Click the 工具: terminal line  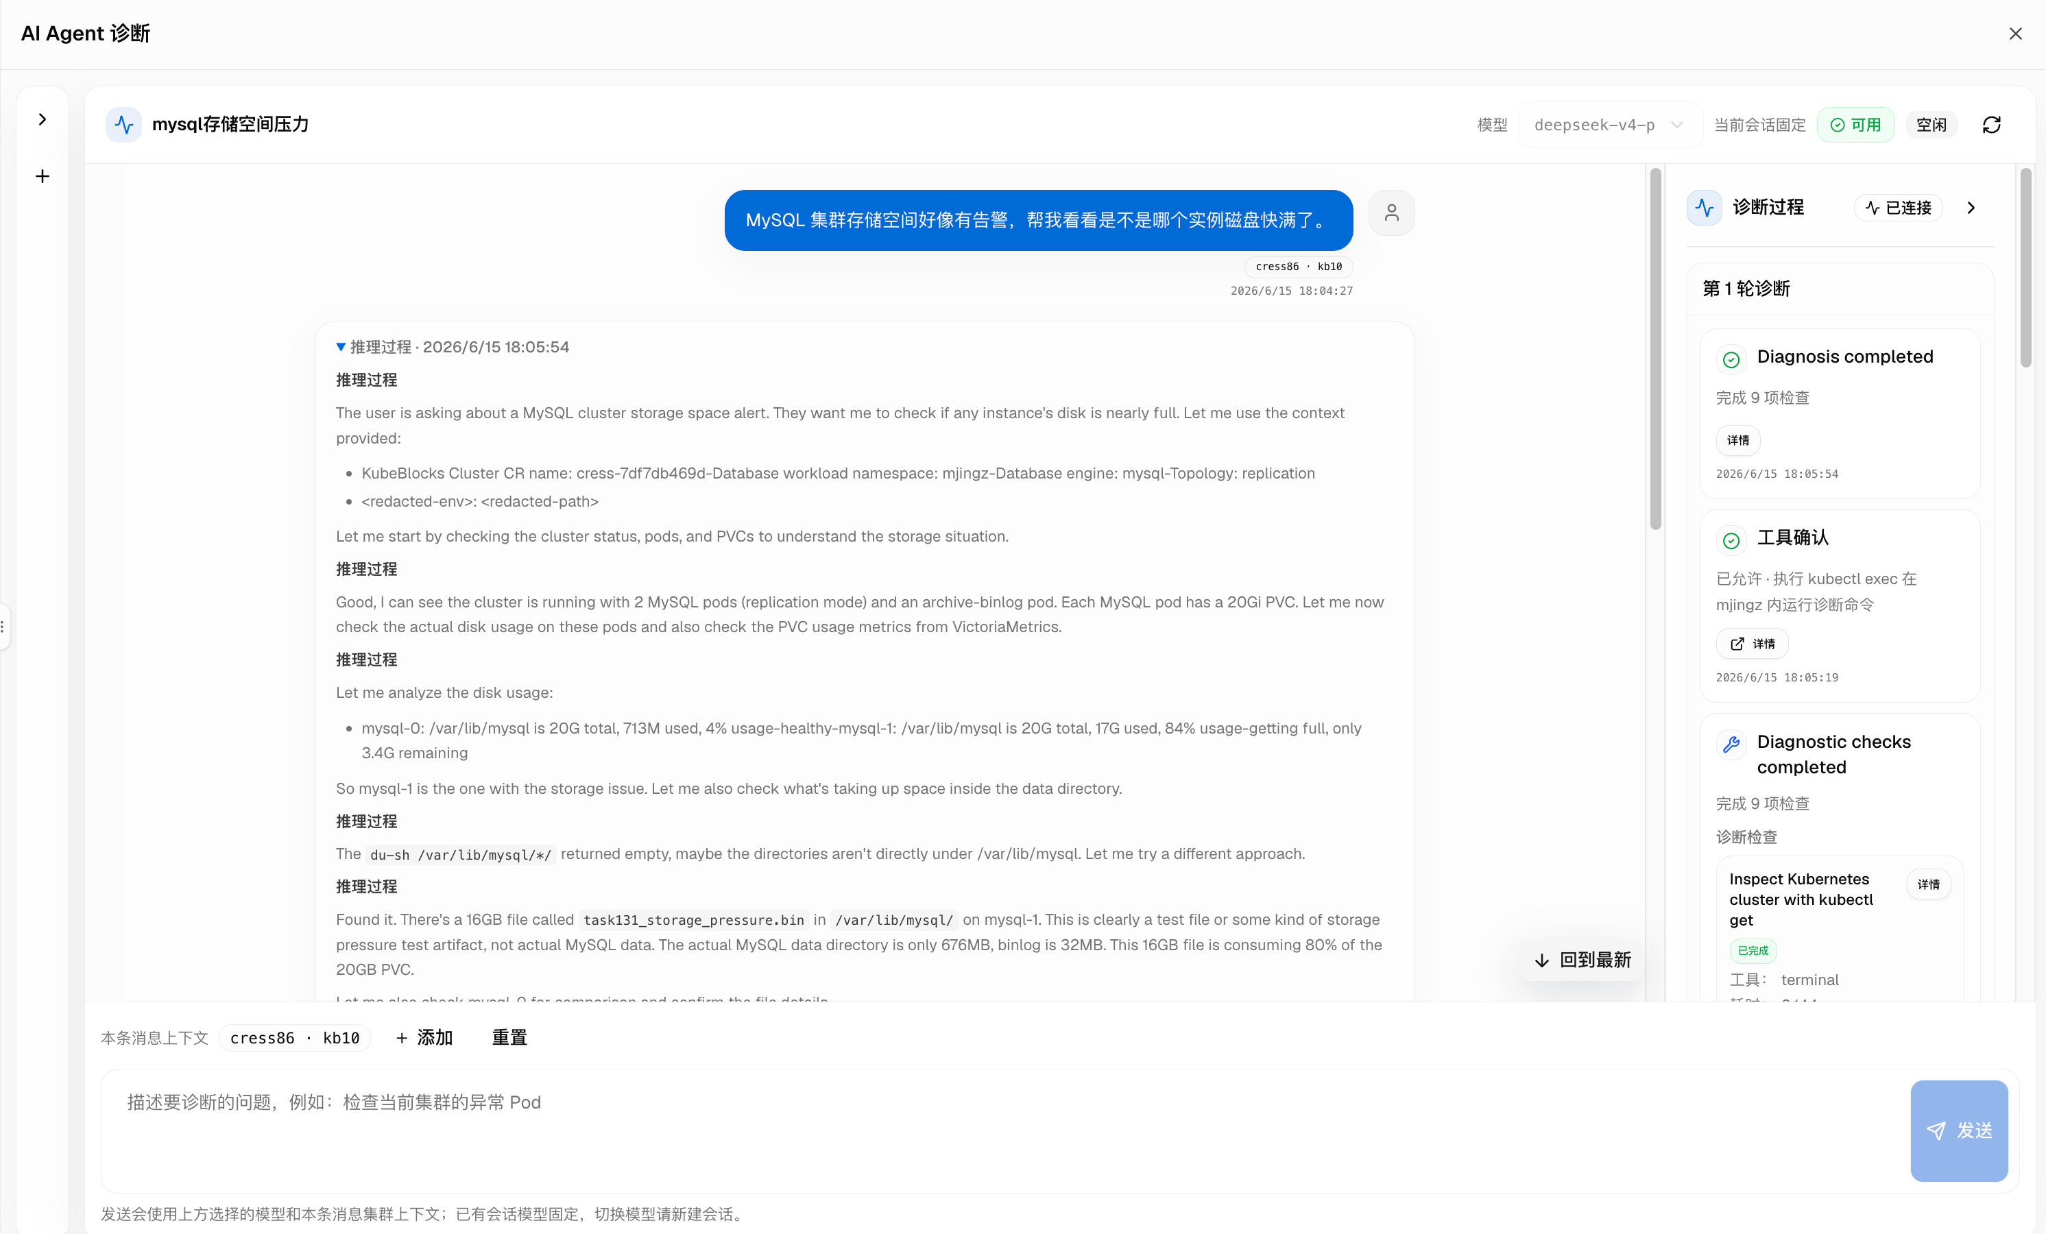[x=1783, y=980]
